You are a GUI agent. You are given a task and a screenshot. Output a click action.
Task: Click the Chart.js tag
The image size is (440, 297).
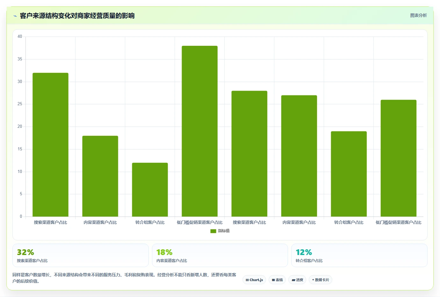254,280
